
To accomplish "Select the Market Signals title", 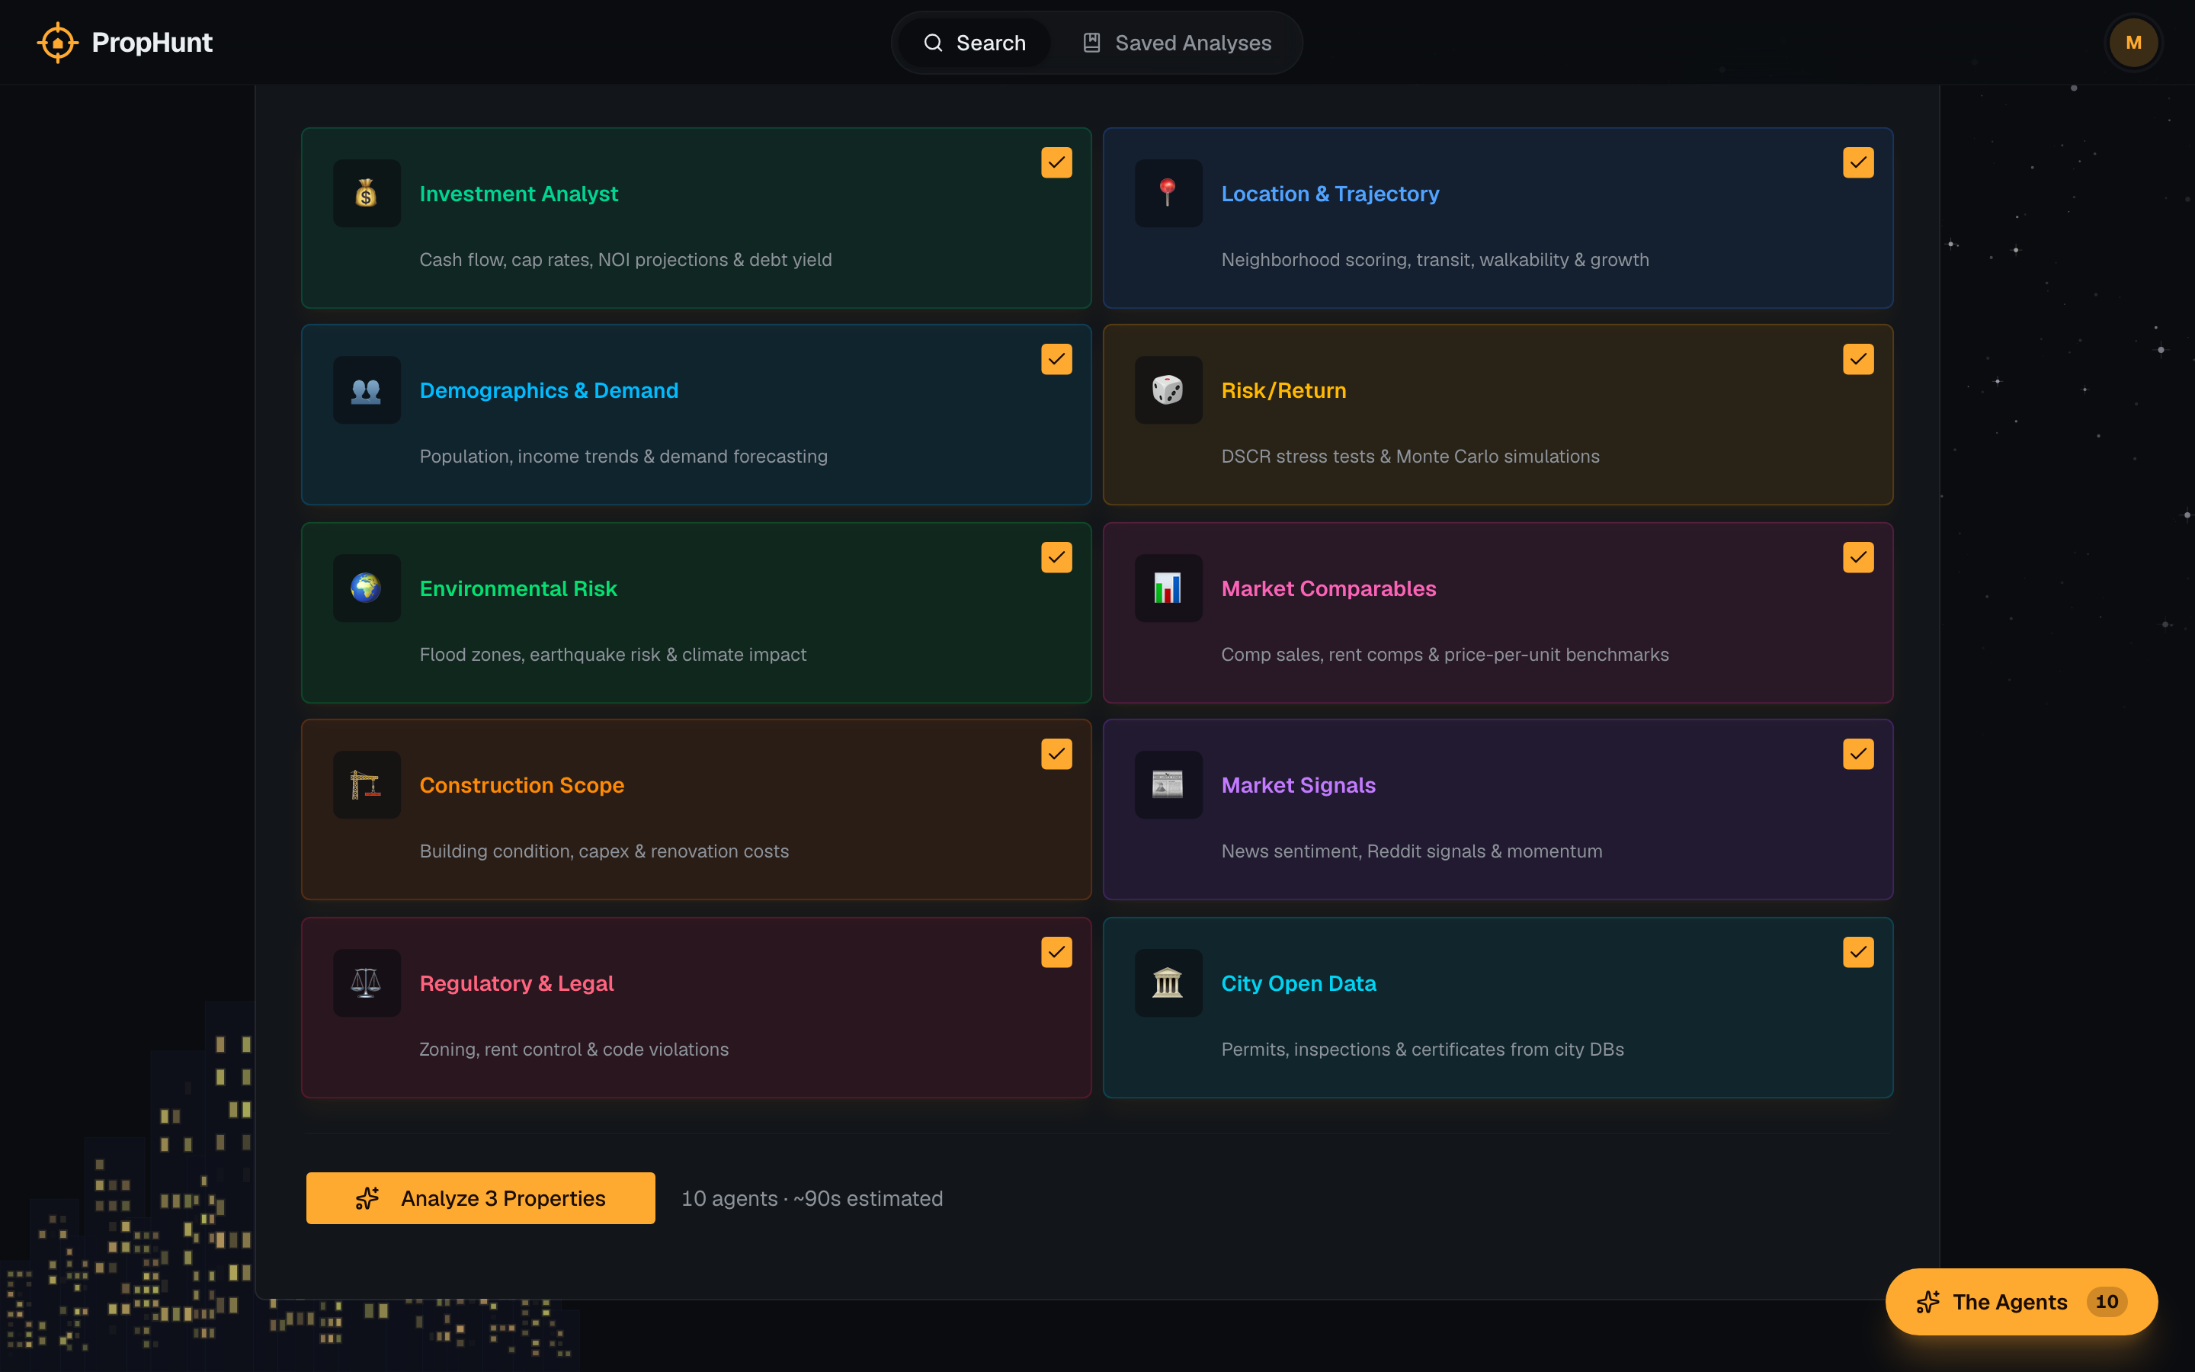I will click(x=1298, y=785).
